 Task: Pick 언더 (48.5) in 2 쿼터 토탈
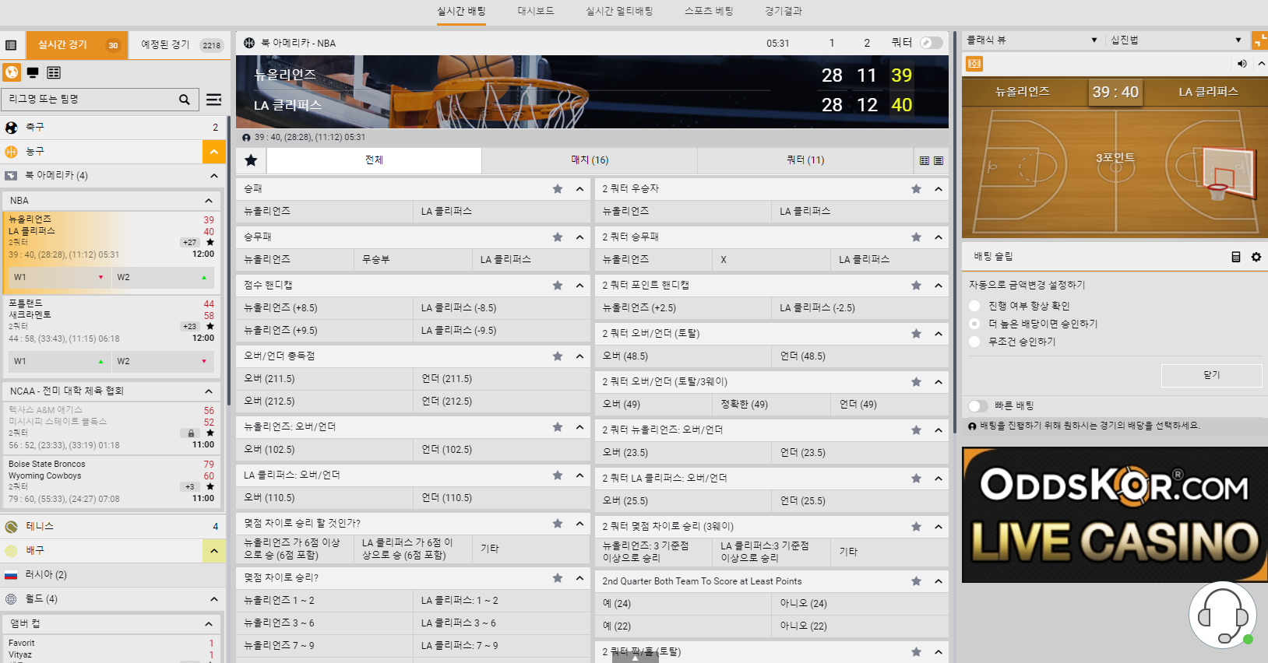point(861,356)
